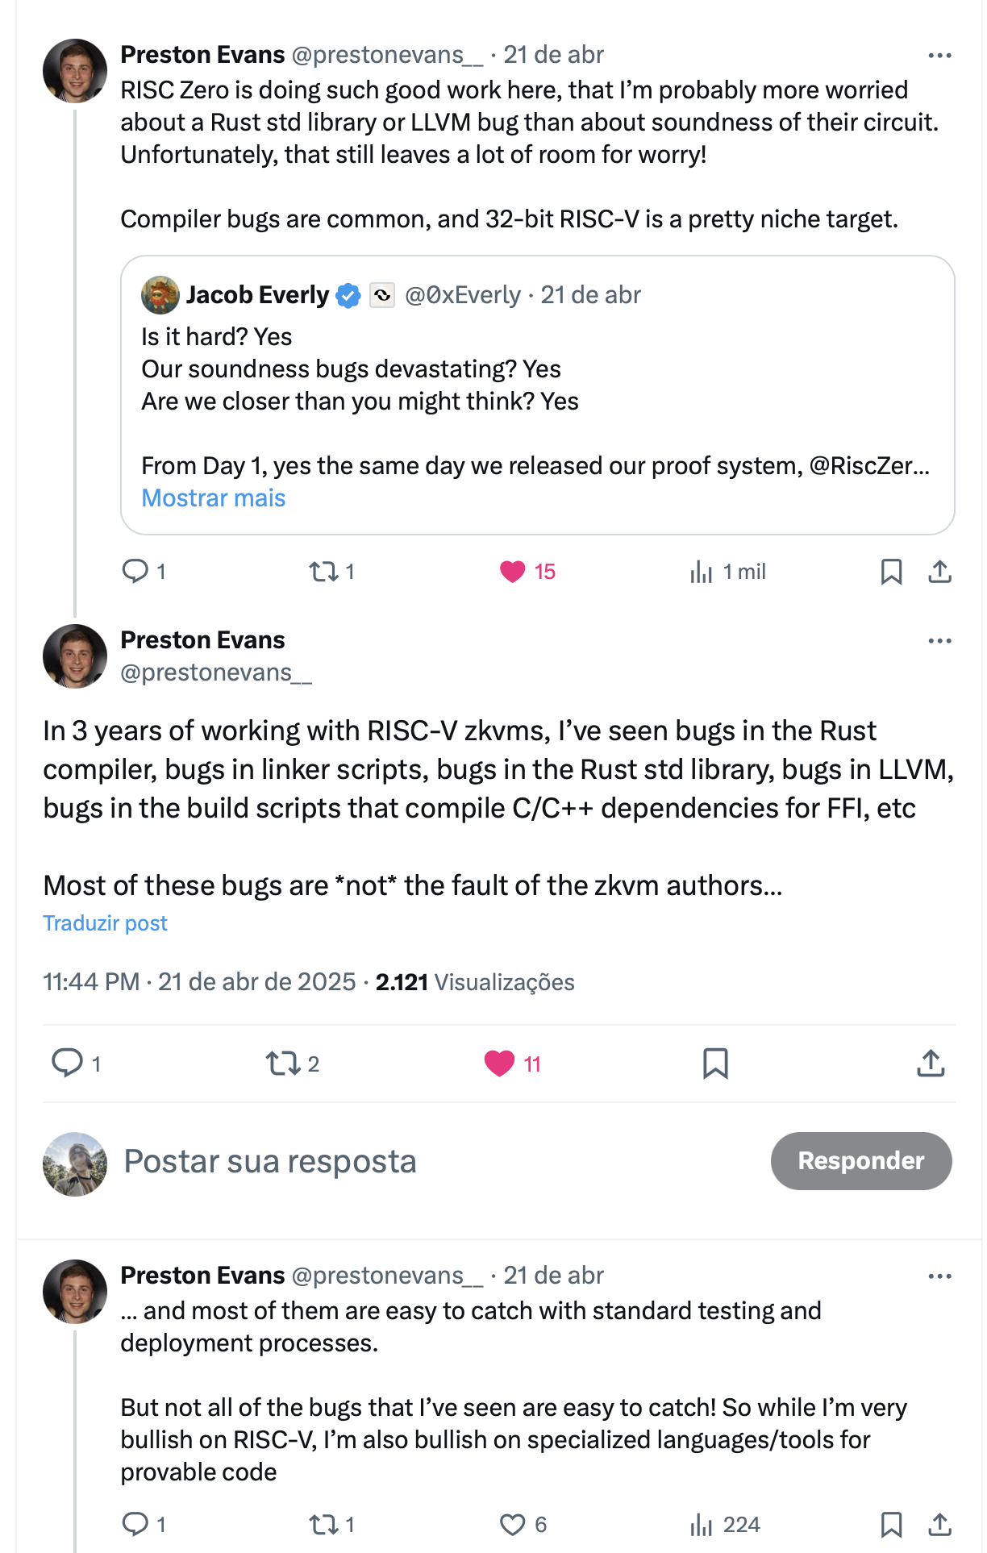The image size is (987, 1553).
Task: Share the main post via share icon
Action: point(931,1063)
